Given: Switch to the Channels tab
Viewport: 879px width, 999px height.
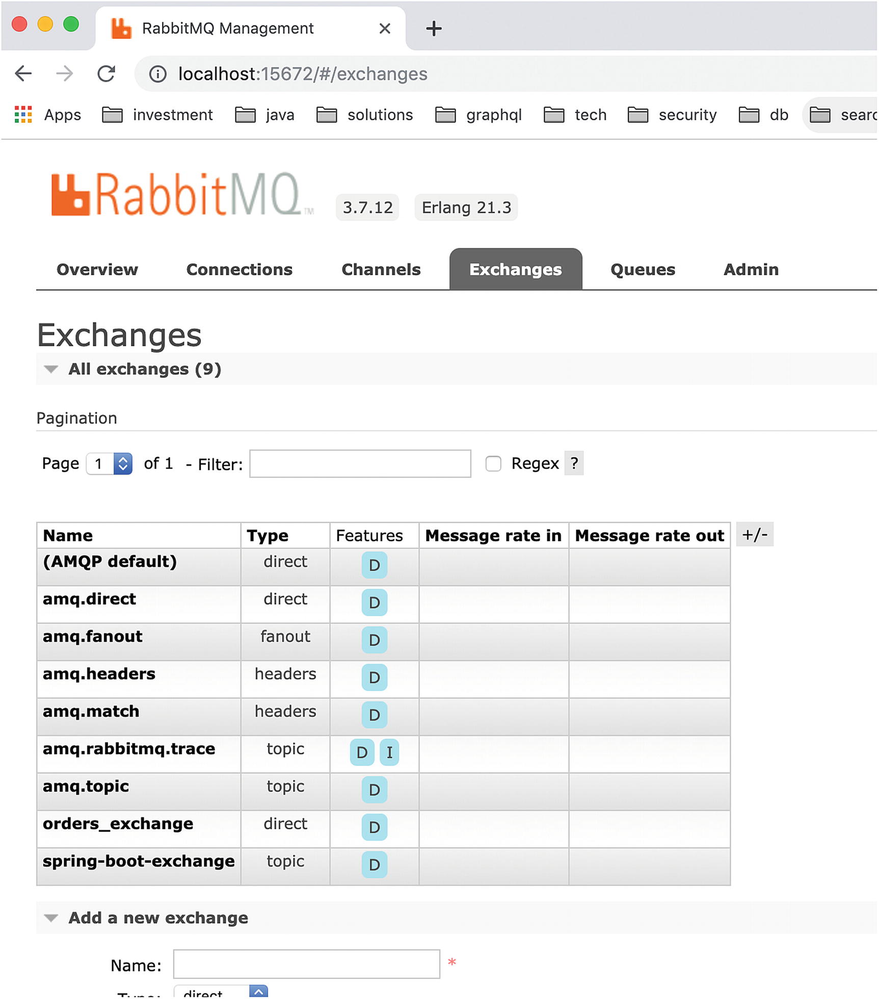Looking at the screenshot, I should [x=381, y=269].
